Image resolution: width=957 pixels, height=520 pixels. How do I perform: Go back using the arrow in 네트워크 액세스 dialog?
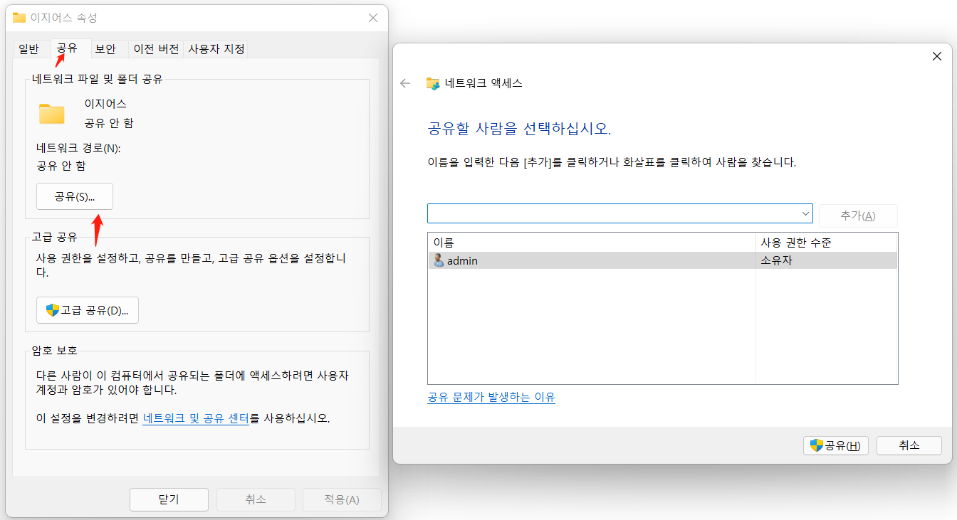405,83
